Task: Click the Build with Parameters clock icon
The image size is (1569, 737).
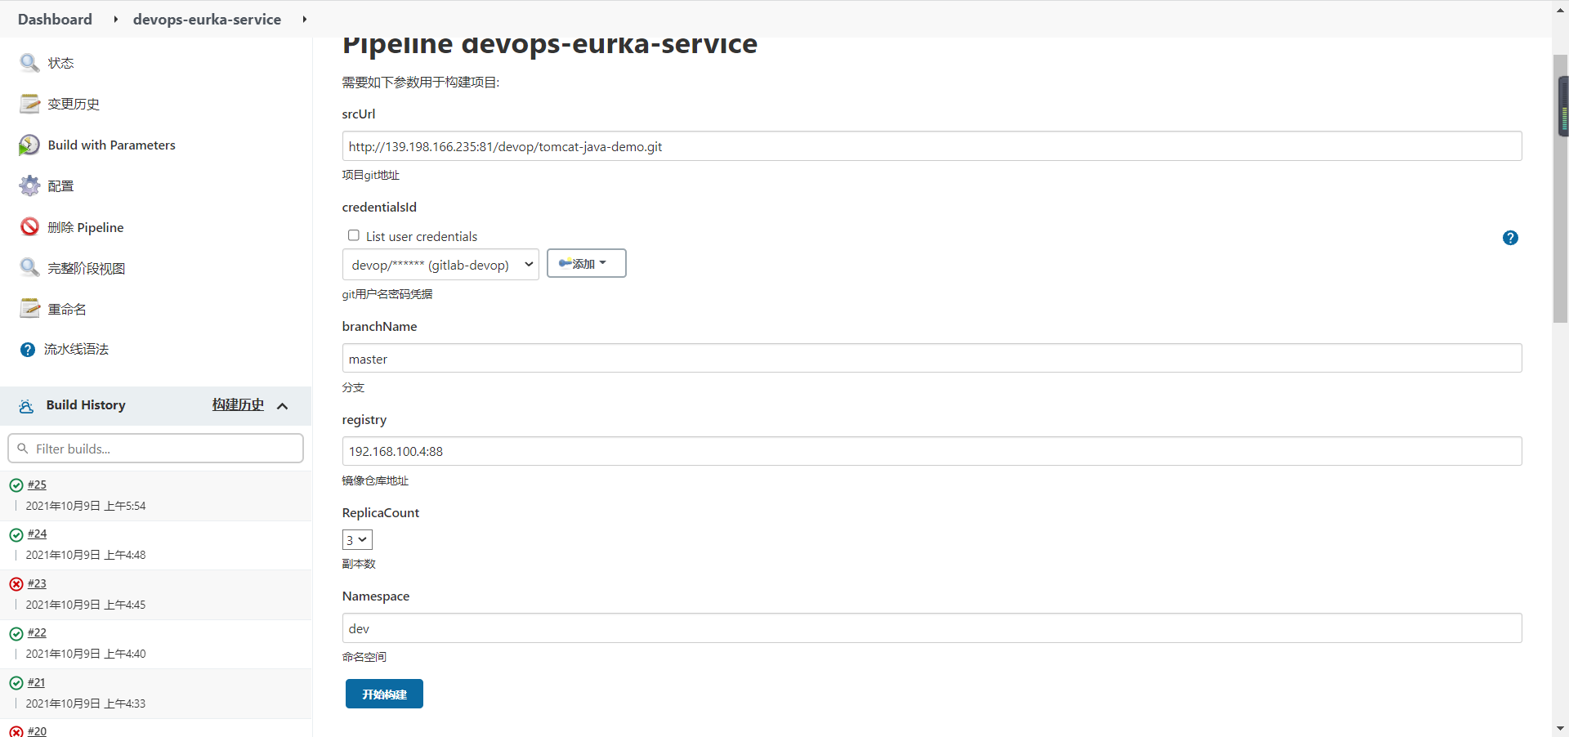Action: pos(29,145)
